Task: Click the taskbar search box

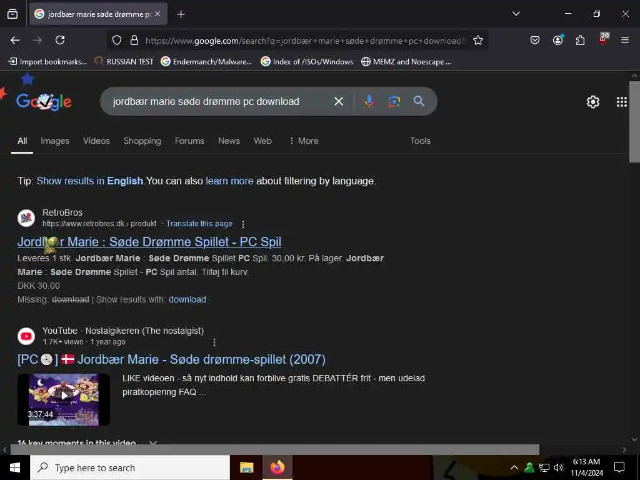Action: [x=130, y=467]
